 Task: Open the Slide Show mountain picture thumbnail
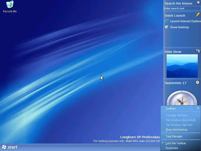tap(182, 66)
